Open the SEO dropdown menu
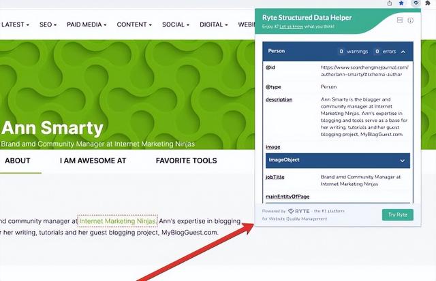Screen dimensions: 436x281 [x=48, y=24]
